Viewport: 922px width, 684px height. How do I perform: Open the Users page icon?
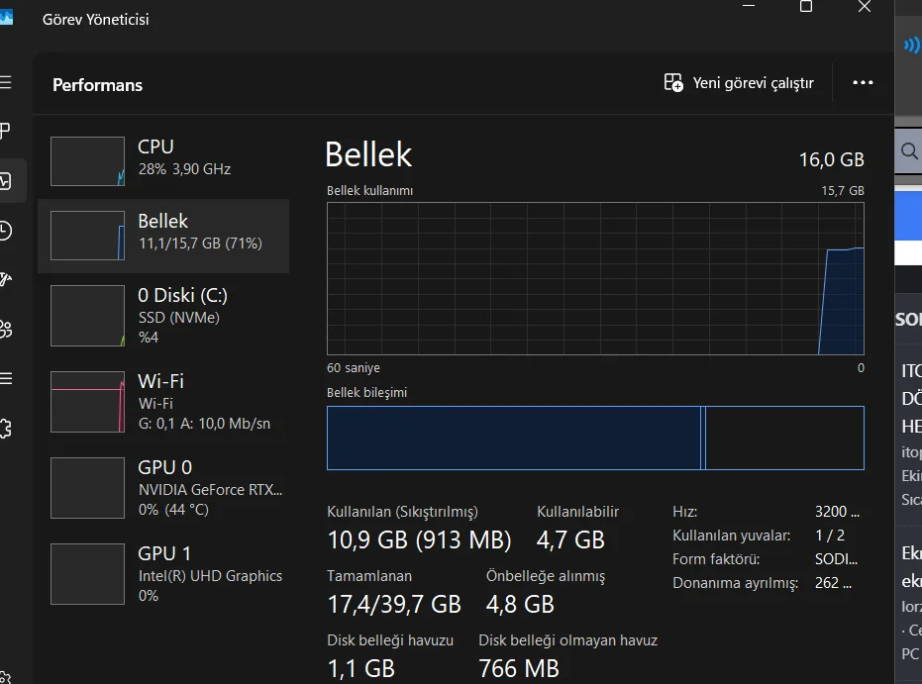tap(6, 330)
